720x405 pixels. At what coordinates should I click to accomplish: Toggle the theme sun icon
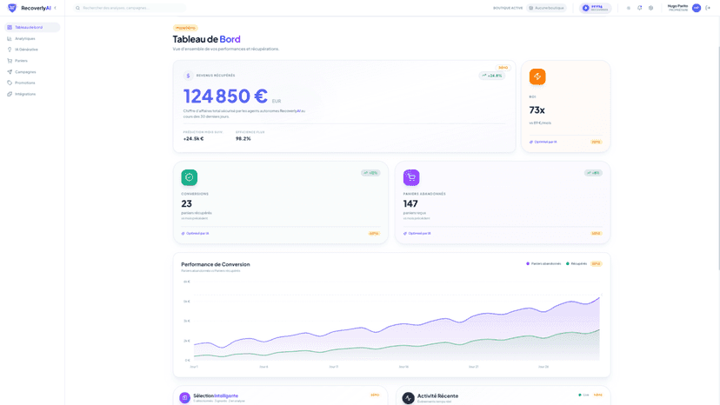pos(628,8)
